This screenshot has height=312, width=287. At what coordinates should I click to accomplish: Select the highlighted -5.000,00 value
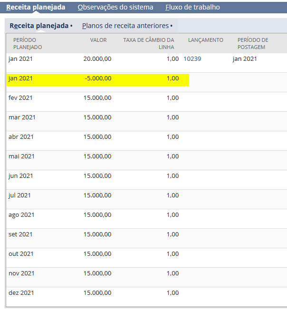pyautogui.click(x=98, y=78)
